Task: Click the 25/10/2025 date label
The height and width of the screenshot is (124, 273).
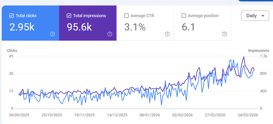Action: (52, 115)
